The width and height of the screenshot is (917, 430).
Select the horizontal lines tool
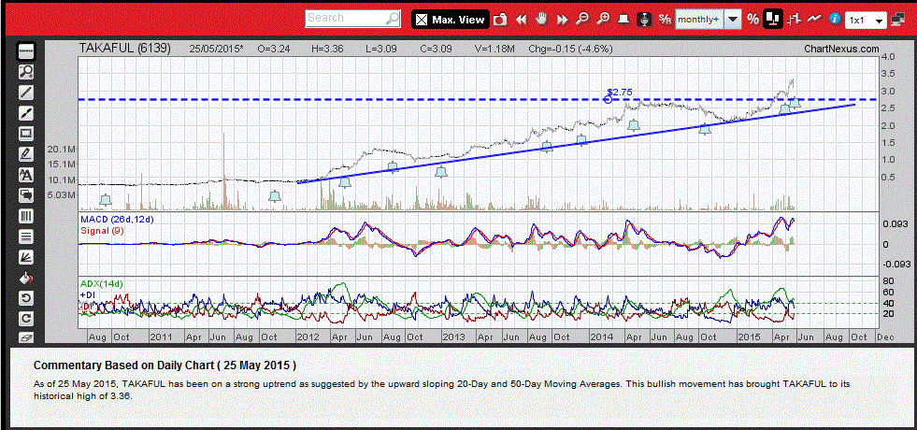pyautogui.click(x=26, y=236)
